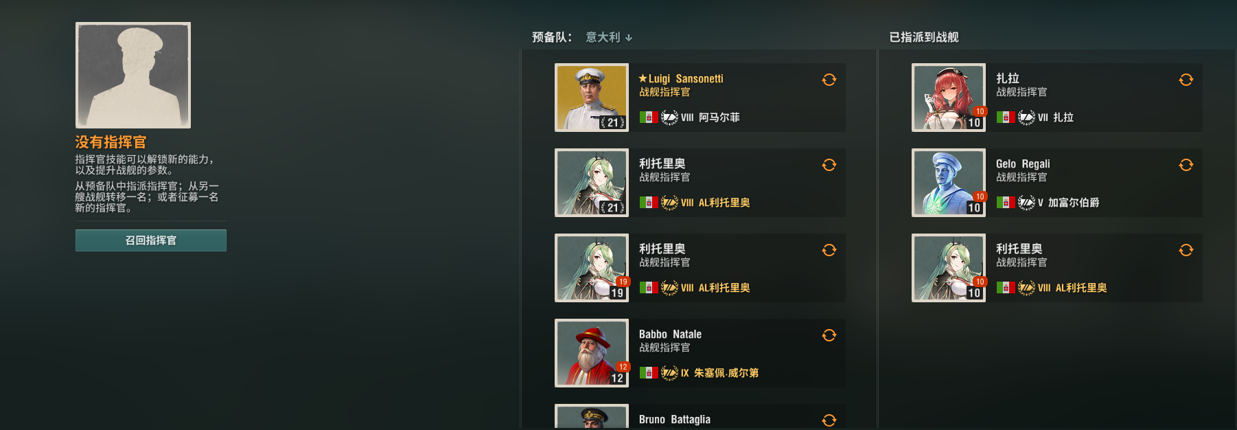
Task: Click the 朱塞佩·威尔第 ship label
Action: tap(726, 373)
